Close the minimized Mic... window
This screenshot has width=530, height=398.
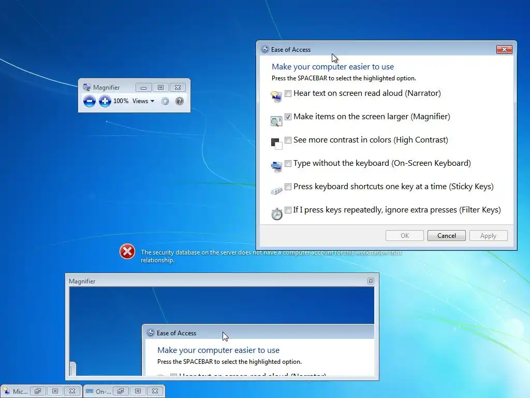(72, 391)
